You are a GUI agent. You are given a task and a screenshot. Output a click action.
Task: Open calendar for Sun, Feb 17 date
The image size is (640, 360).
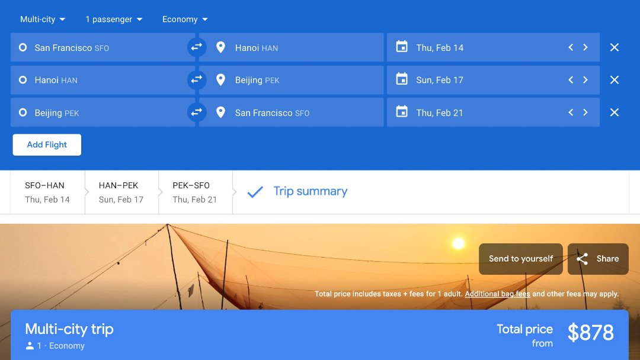pos(440,80)
